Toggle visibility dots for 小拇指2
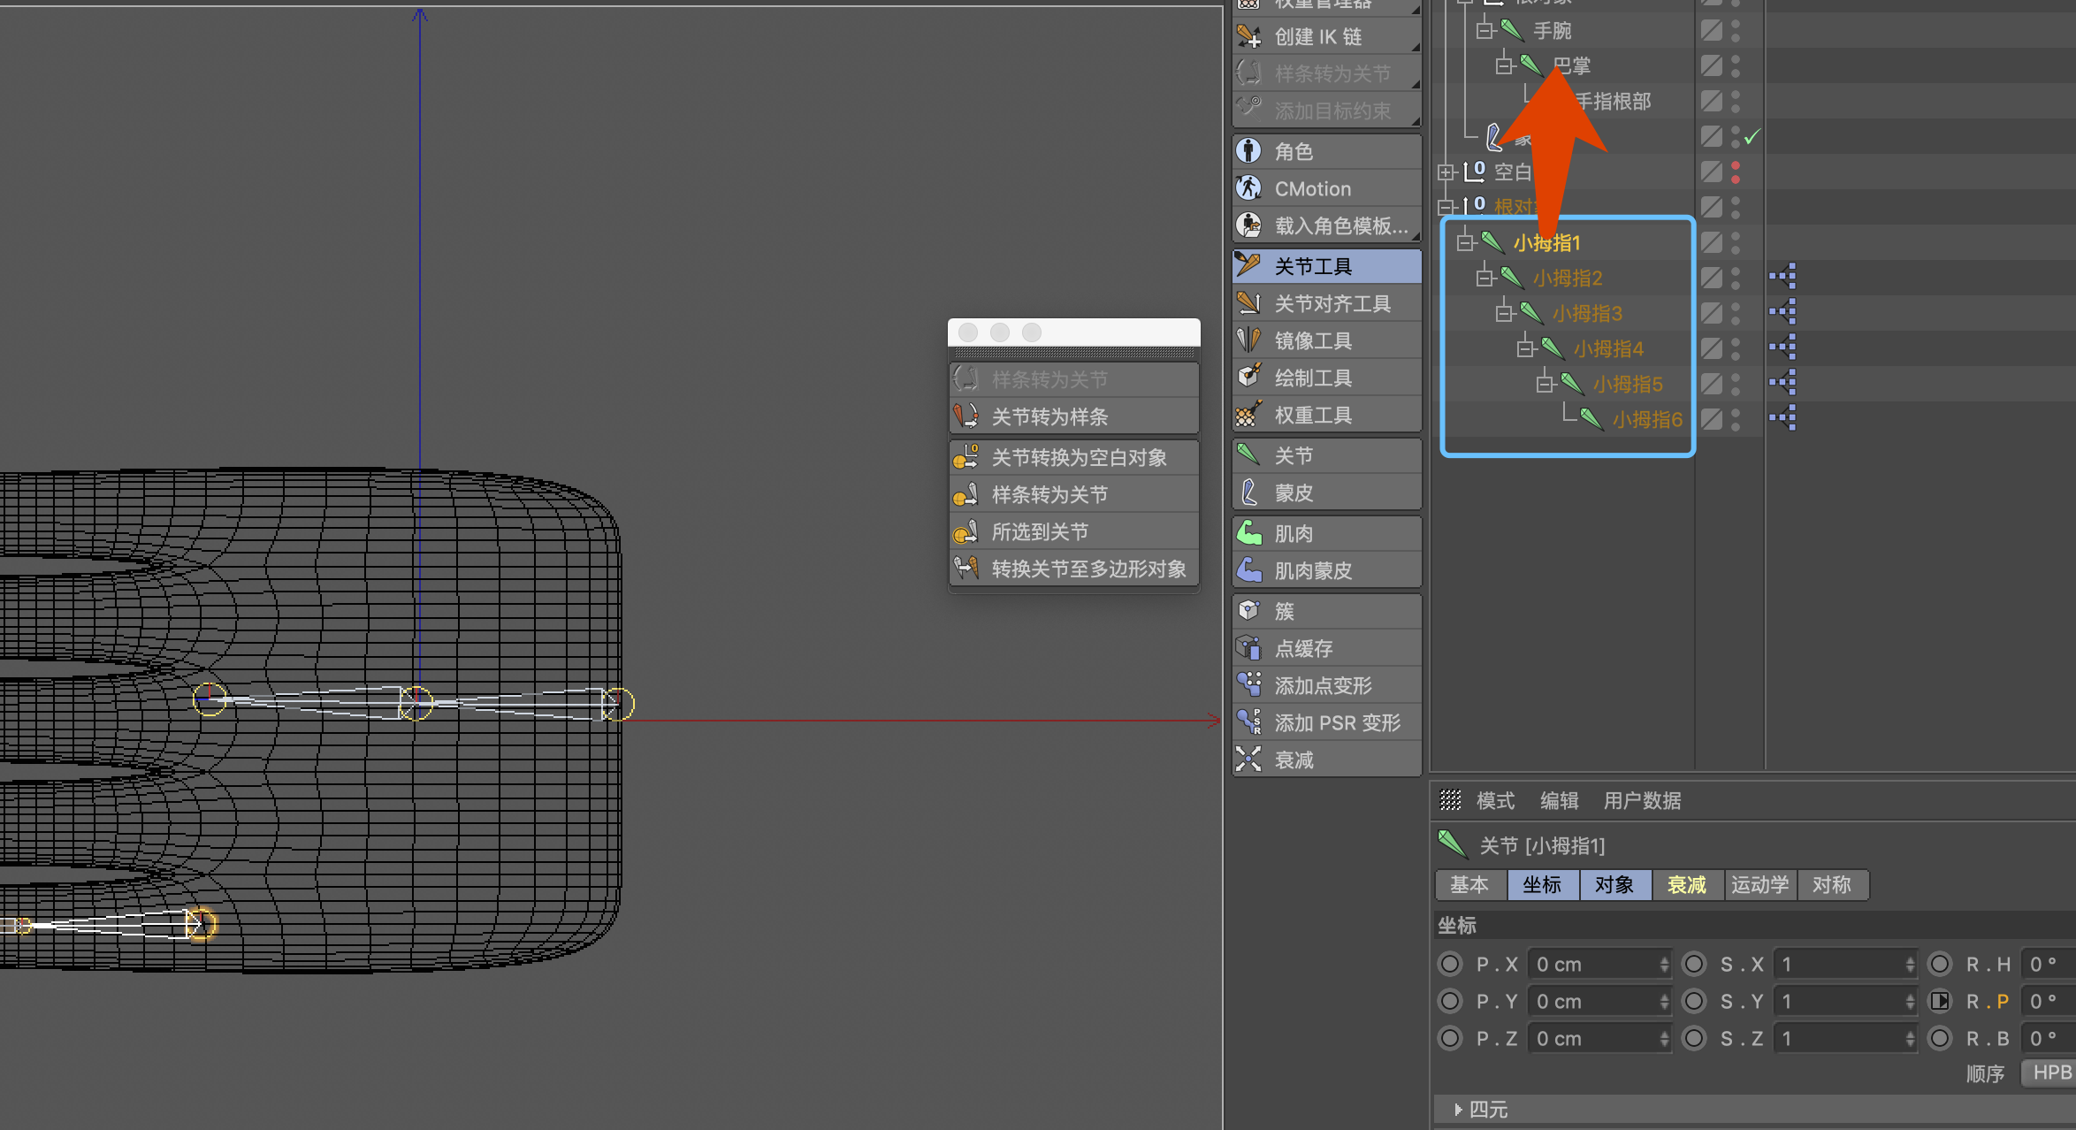Screen dimensions: 2076x1130 click(x=1735, y=278)
